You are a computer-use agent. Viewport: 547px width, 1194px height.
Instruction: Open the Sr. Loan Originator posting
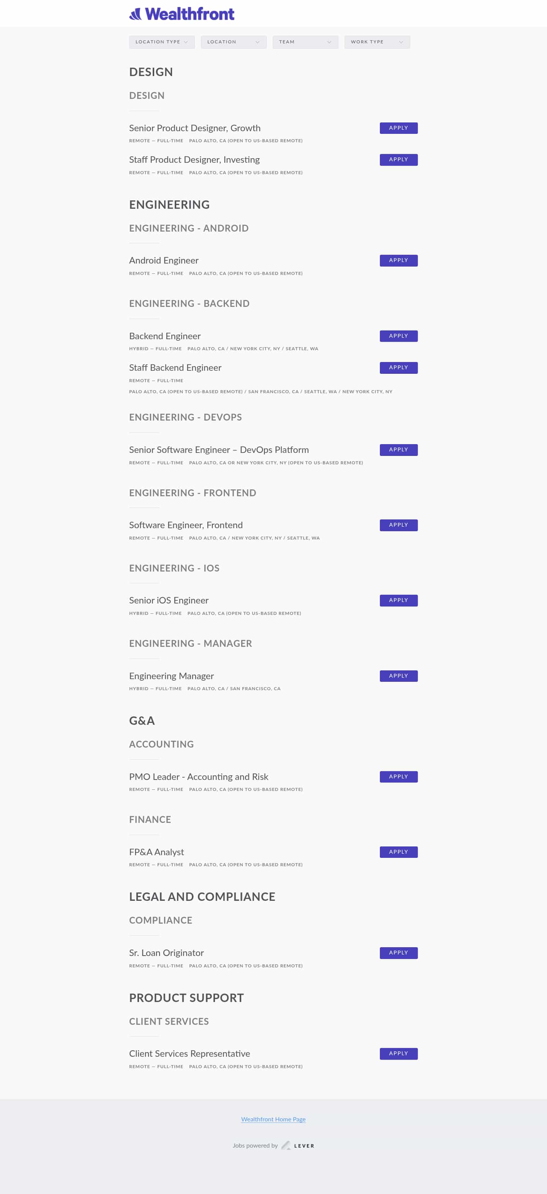[x=166, y=953]
